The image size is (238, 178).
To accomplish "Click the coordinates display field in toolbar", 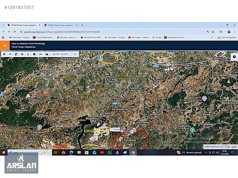I will (60, 54).
